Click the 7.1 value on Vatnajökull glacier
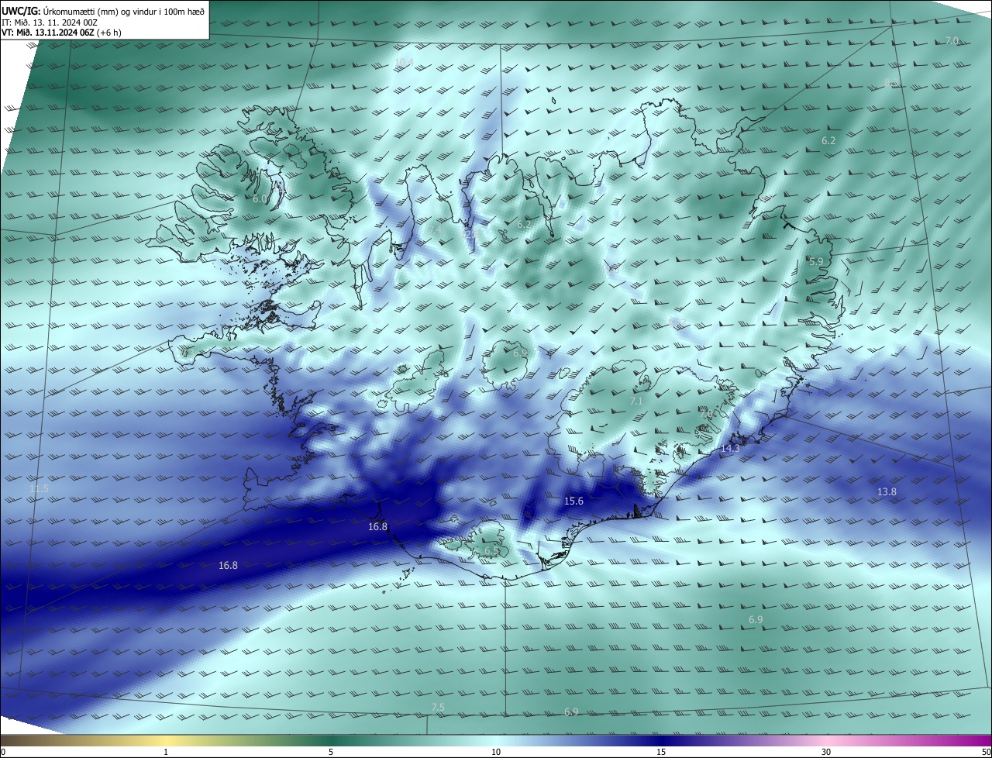992x758 pixels. pyautogui.click(x=636, y=401)
